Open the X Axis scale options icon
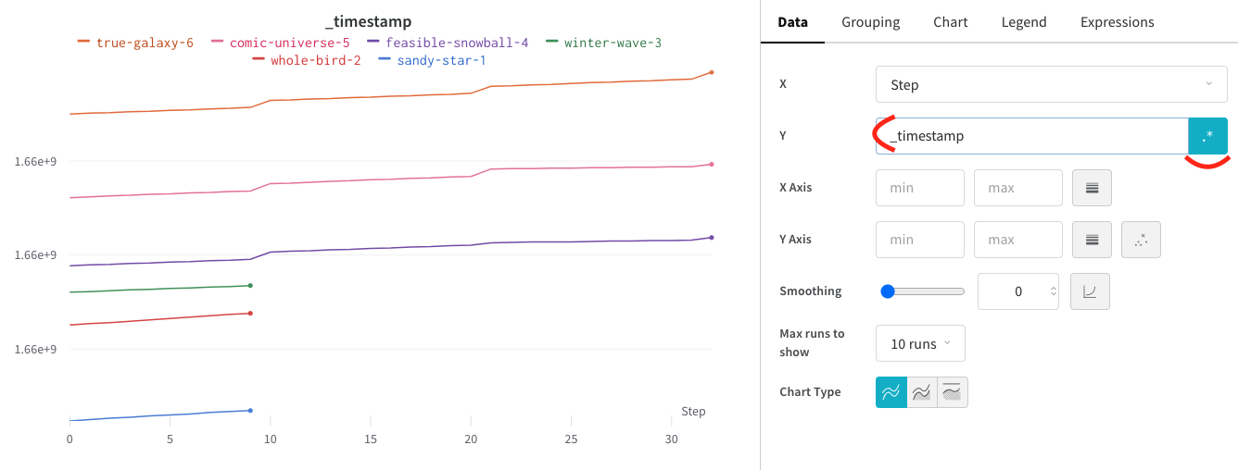This screenshot has width=1238, height=470. (x=1092, y=188)
